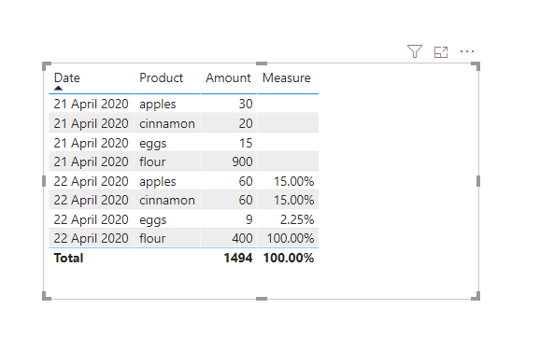Click Date cell in 21 April apples row
The height and width of the screenshot is (337, 540).
[x=91, y=104]
